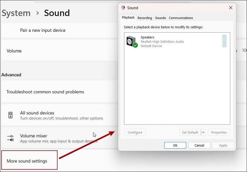Viewport: 247px width, 172px height.
Task: Click the green default device checkmark badge
Action: click(135, 45)
